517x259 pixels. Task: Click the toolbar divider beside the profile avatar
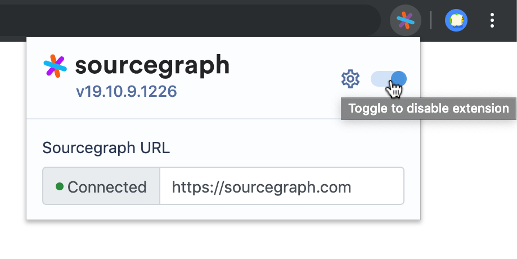coord(431,20)
